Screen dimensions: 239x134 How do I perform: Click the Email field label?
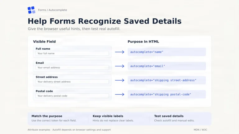tap(40, 63)
